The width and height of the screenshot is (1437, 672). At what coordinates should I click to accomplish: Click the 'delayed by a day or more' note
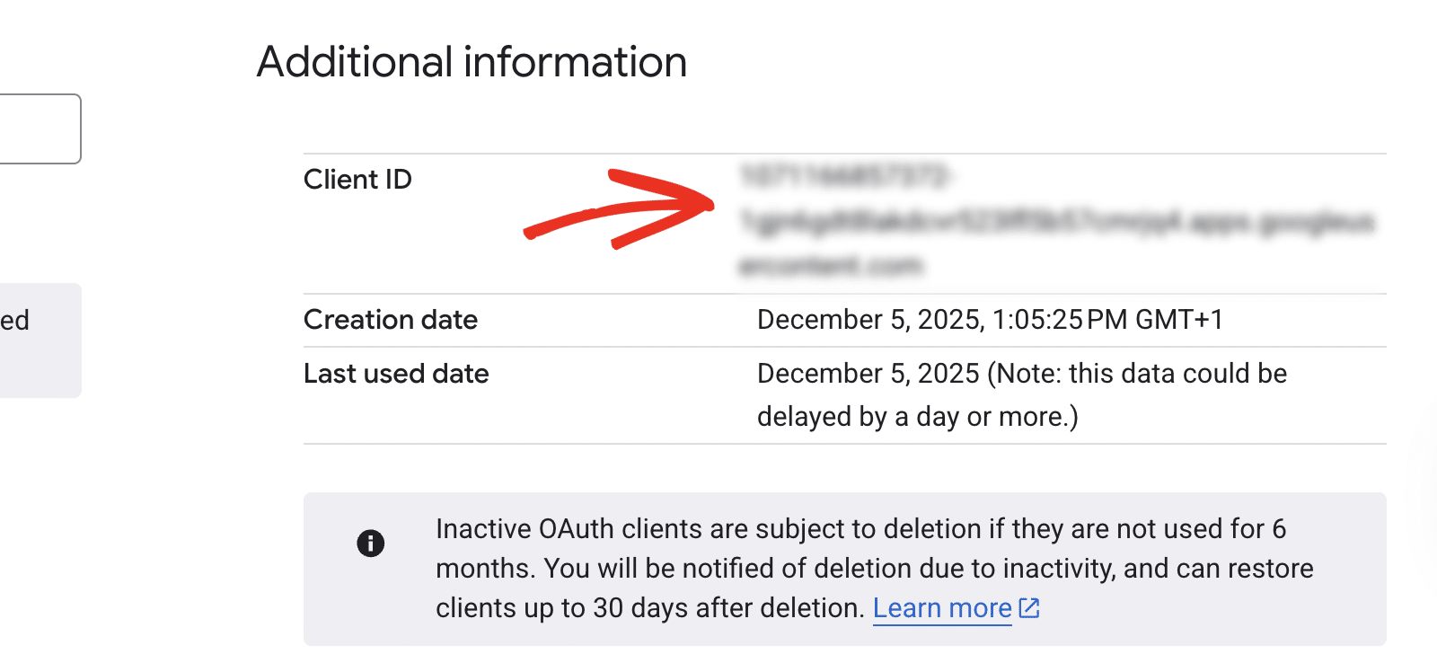click(917, 417)
